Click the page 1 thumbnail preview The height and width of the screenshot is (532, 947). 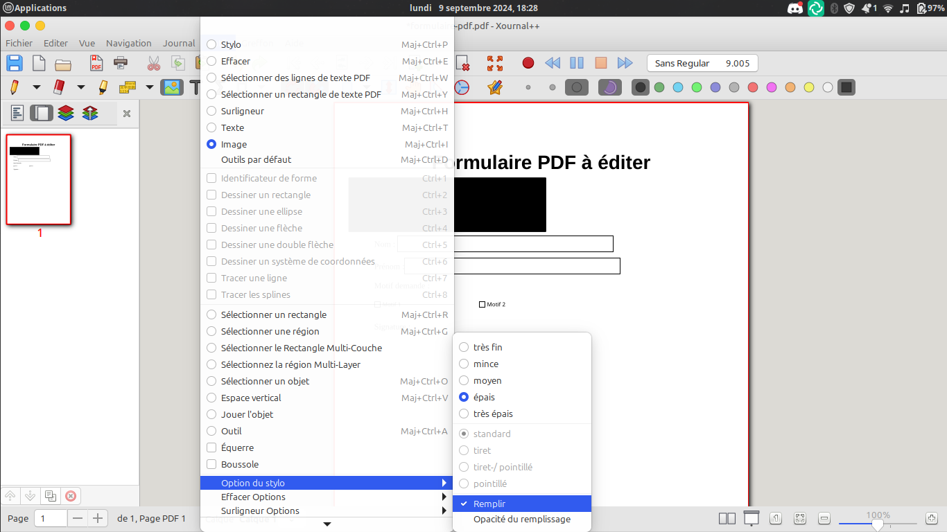[x=39, y=179]
